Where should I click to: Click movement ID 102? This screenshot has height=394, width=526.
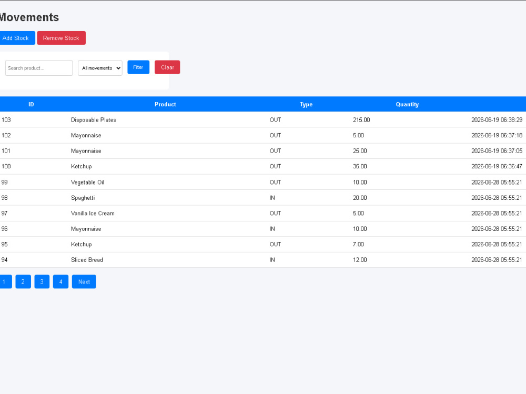click(x=6, y=135)
